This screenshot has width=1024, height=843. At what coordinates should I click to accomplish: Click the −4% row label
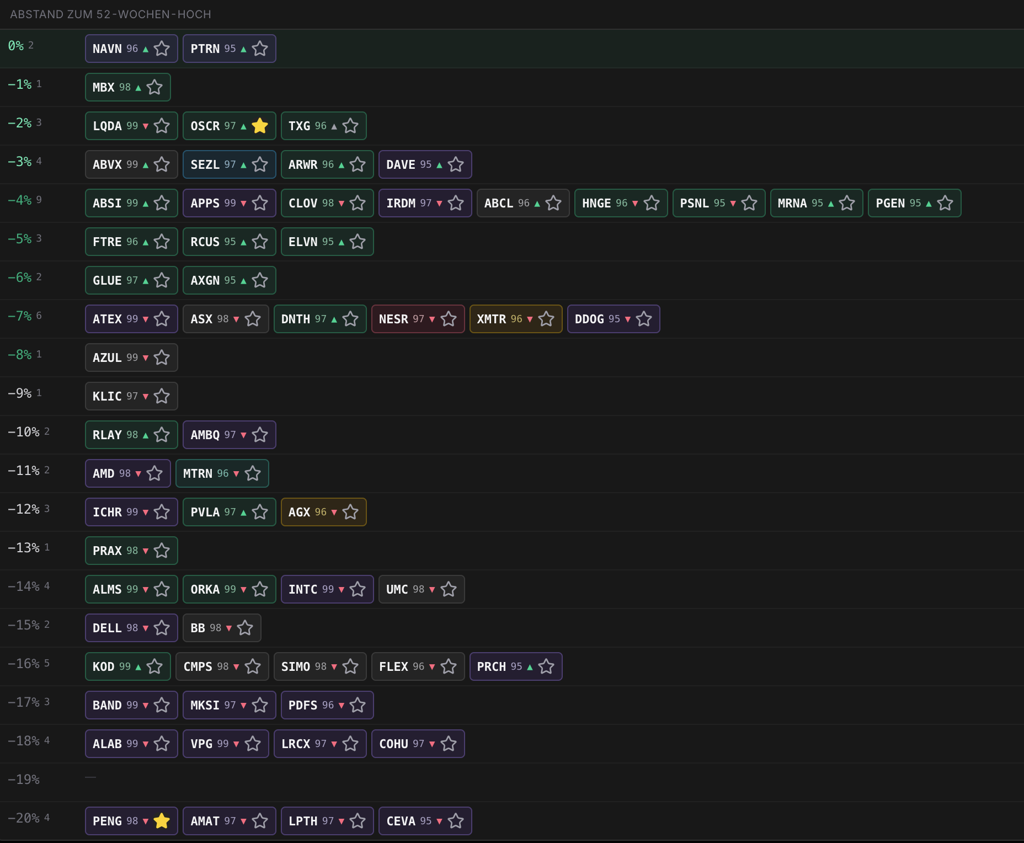point(20,200)
